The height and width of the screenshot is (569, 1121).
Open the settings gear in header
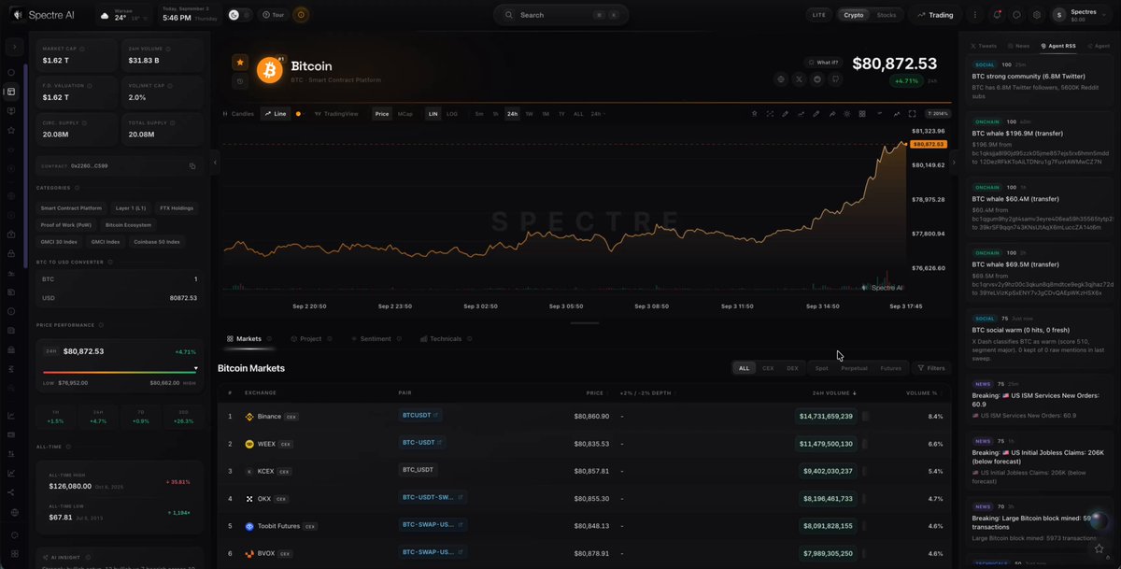point(1037,15)
